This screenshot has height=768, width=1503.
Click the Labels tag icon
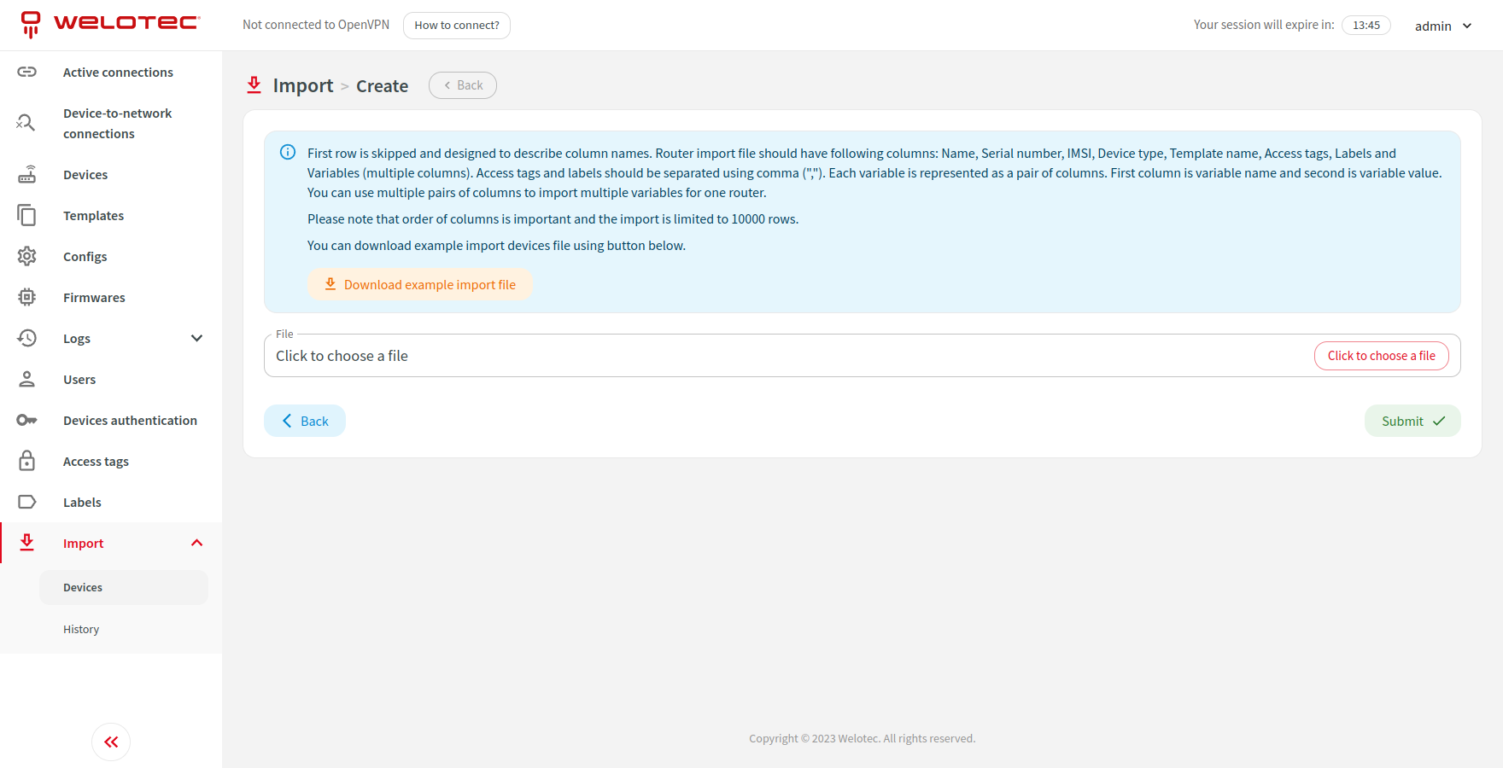click(27, 502)
